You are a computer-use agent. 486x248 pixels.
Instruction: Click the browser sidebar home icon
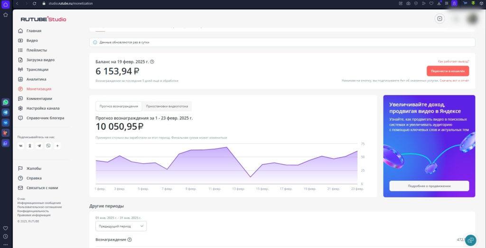tap(6, 4)
